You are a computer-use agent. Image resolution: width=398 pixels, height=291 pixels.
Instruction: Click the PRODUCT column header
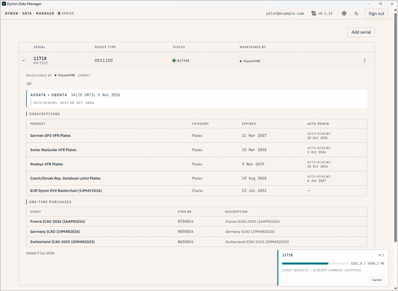coord(38,124)
